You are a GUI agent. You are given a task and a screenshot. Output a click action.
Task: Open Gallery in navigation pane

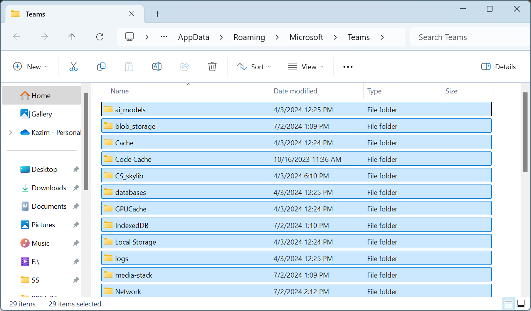pos(42,114)
